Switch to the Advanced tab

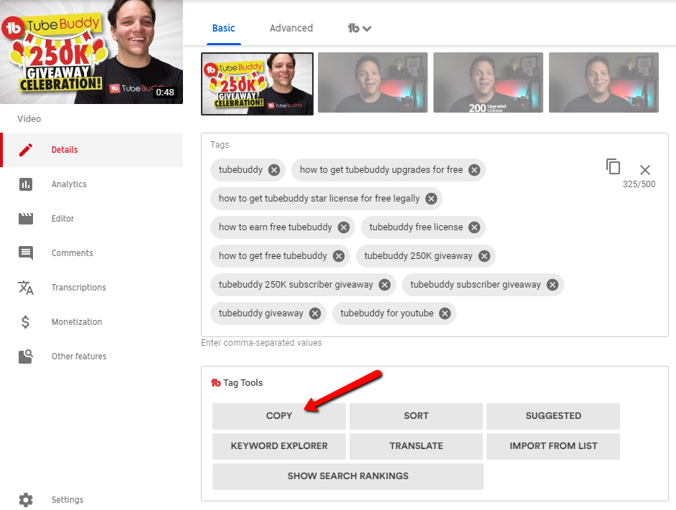(x=291, y=29)
